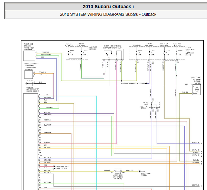Image resolution: width=207 pixels, height=190 pixels.
Task: Click the WHT/GRN label on lower pin 11
Action: tap(47, 183)
